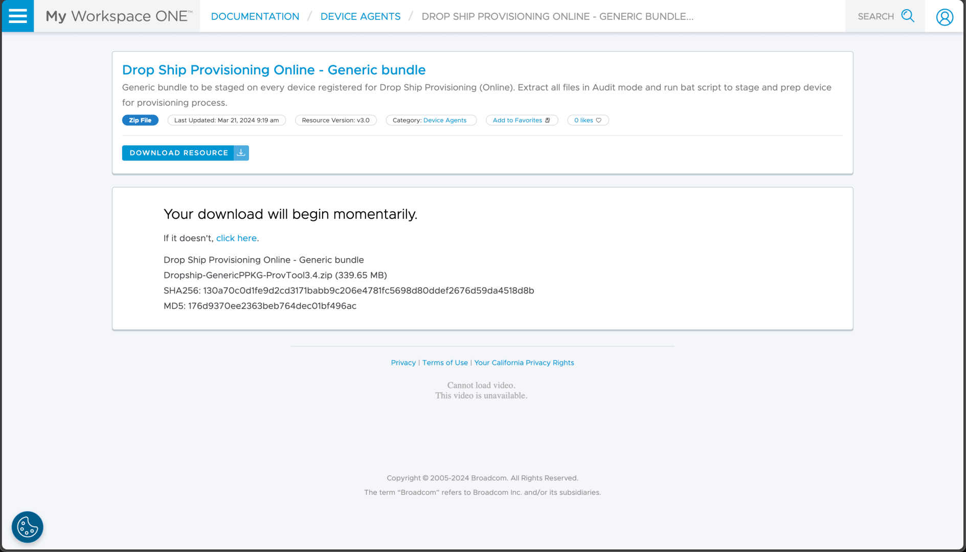Open Your California Privacy Rights link
Viewport: 966px width, 552px height.
524,363
